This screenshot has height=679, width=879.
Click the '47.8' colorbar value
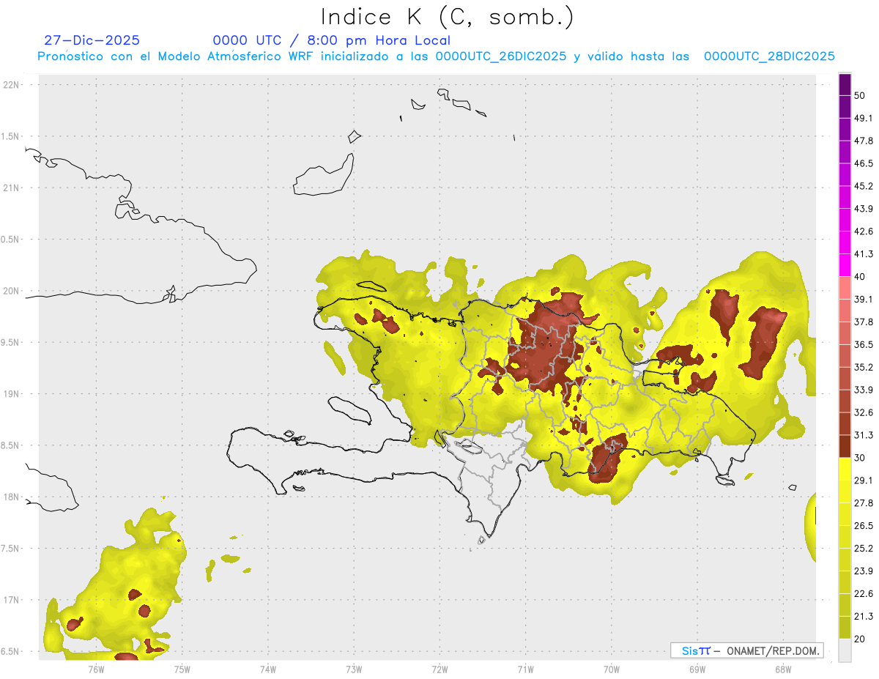[x=864, y=141]
